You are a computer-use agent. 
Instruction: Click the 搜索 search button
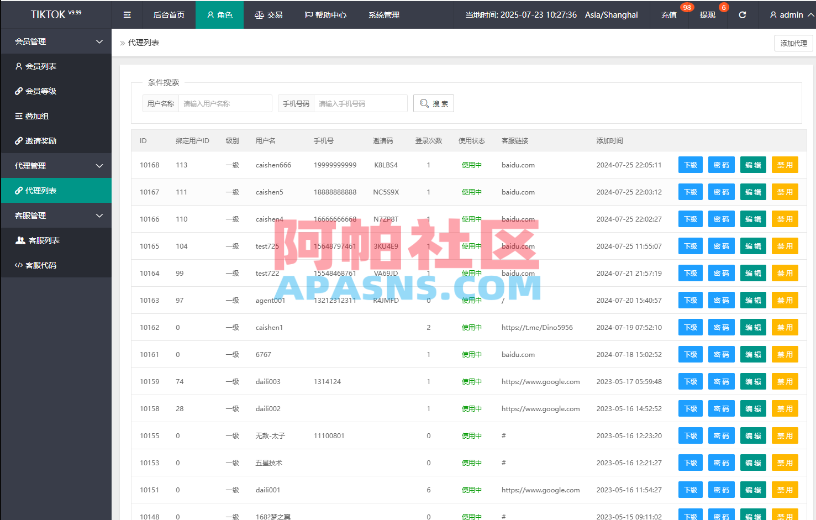[434, 103]
